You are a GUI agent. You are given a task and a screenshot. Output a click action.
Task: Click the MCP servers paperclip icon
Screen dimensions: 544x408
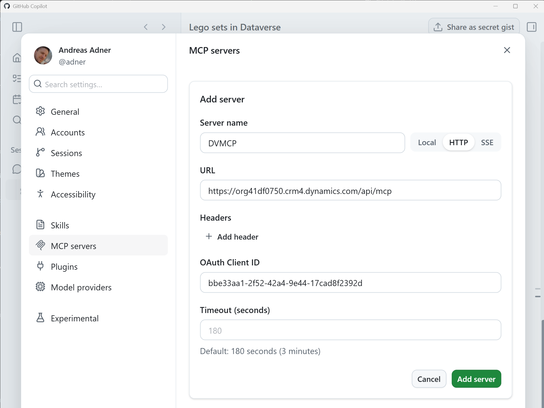click(40, 246)
